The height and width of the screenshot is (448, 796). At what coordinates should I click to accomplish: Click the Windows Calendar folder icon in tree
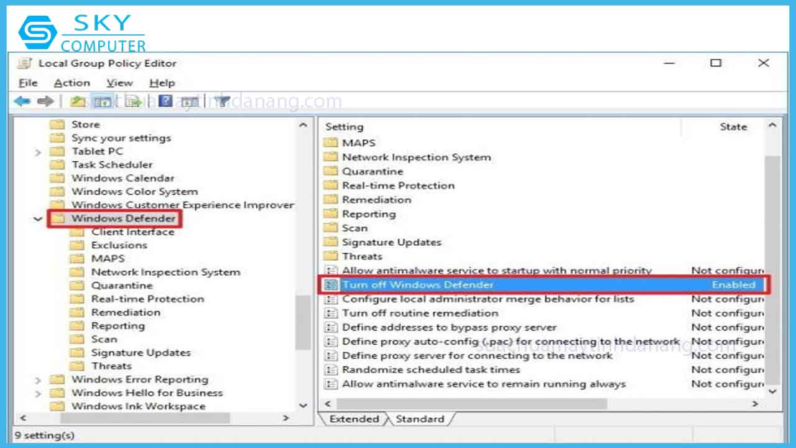57,178
